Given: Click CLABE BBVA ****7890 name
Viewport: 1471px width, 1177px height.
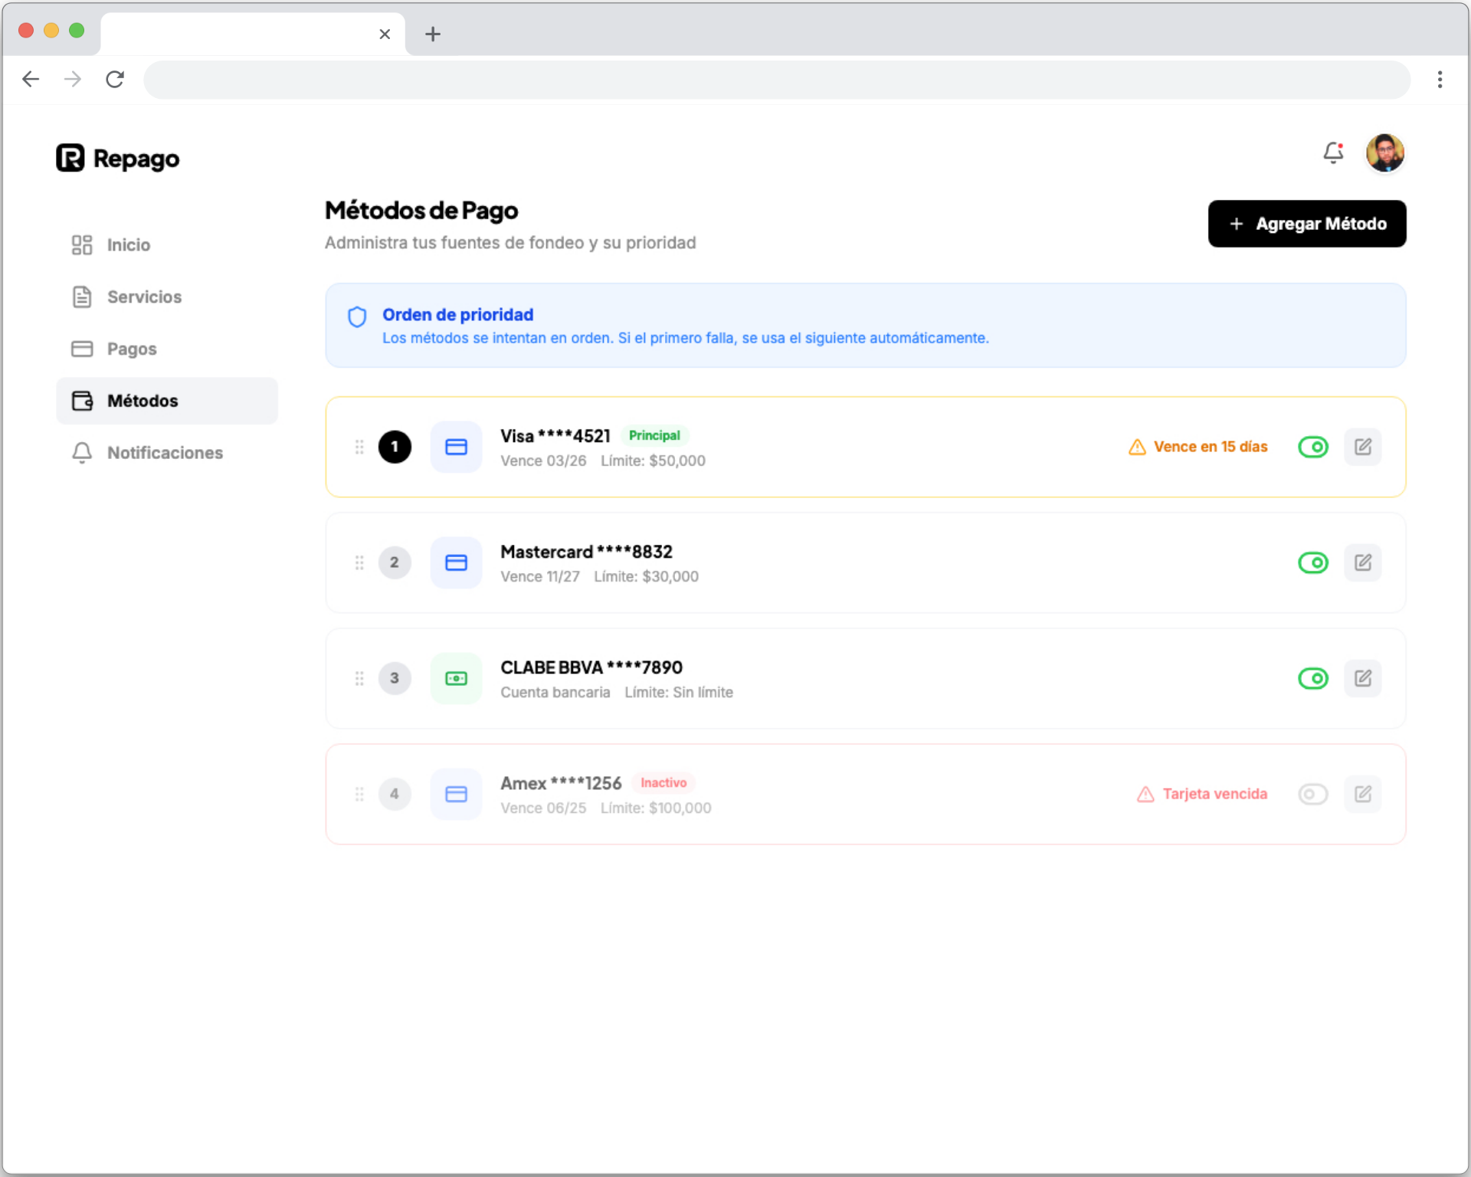Looking at the screenshot, I should [591, 667].
